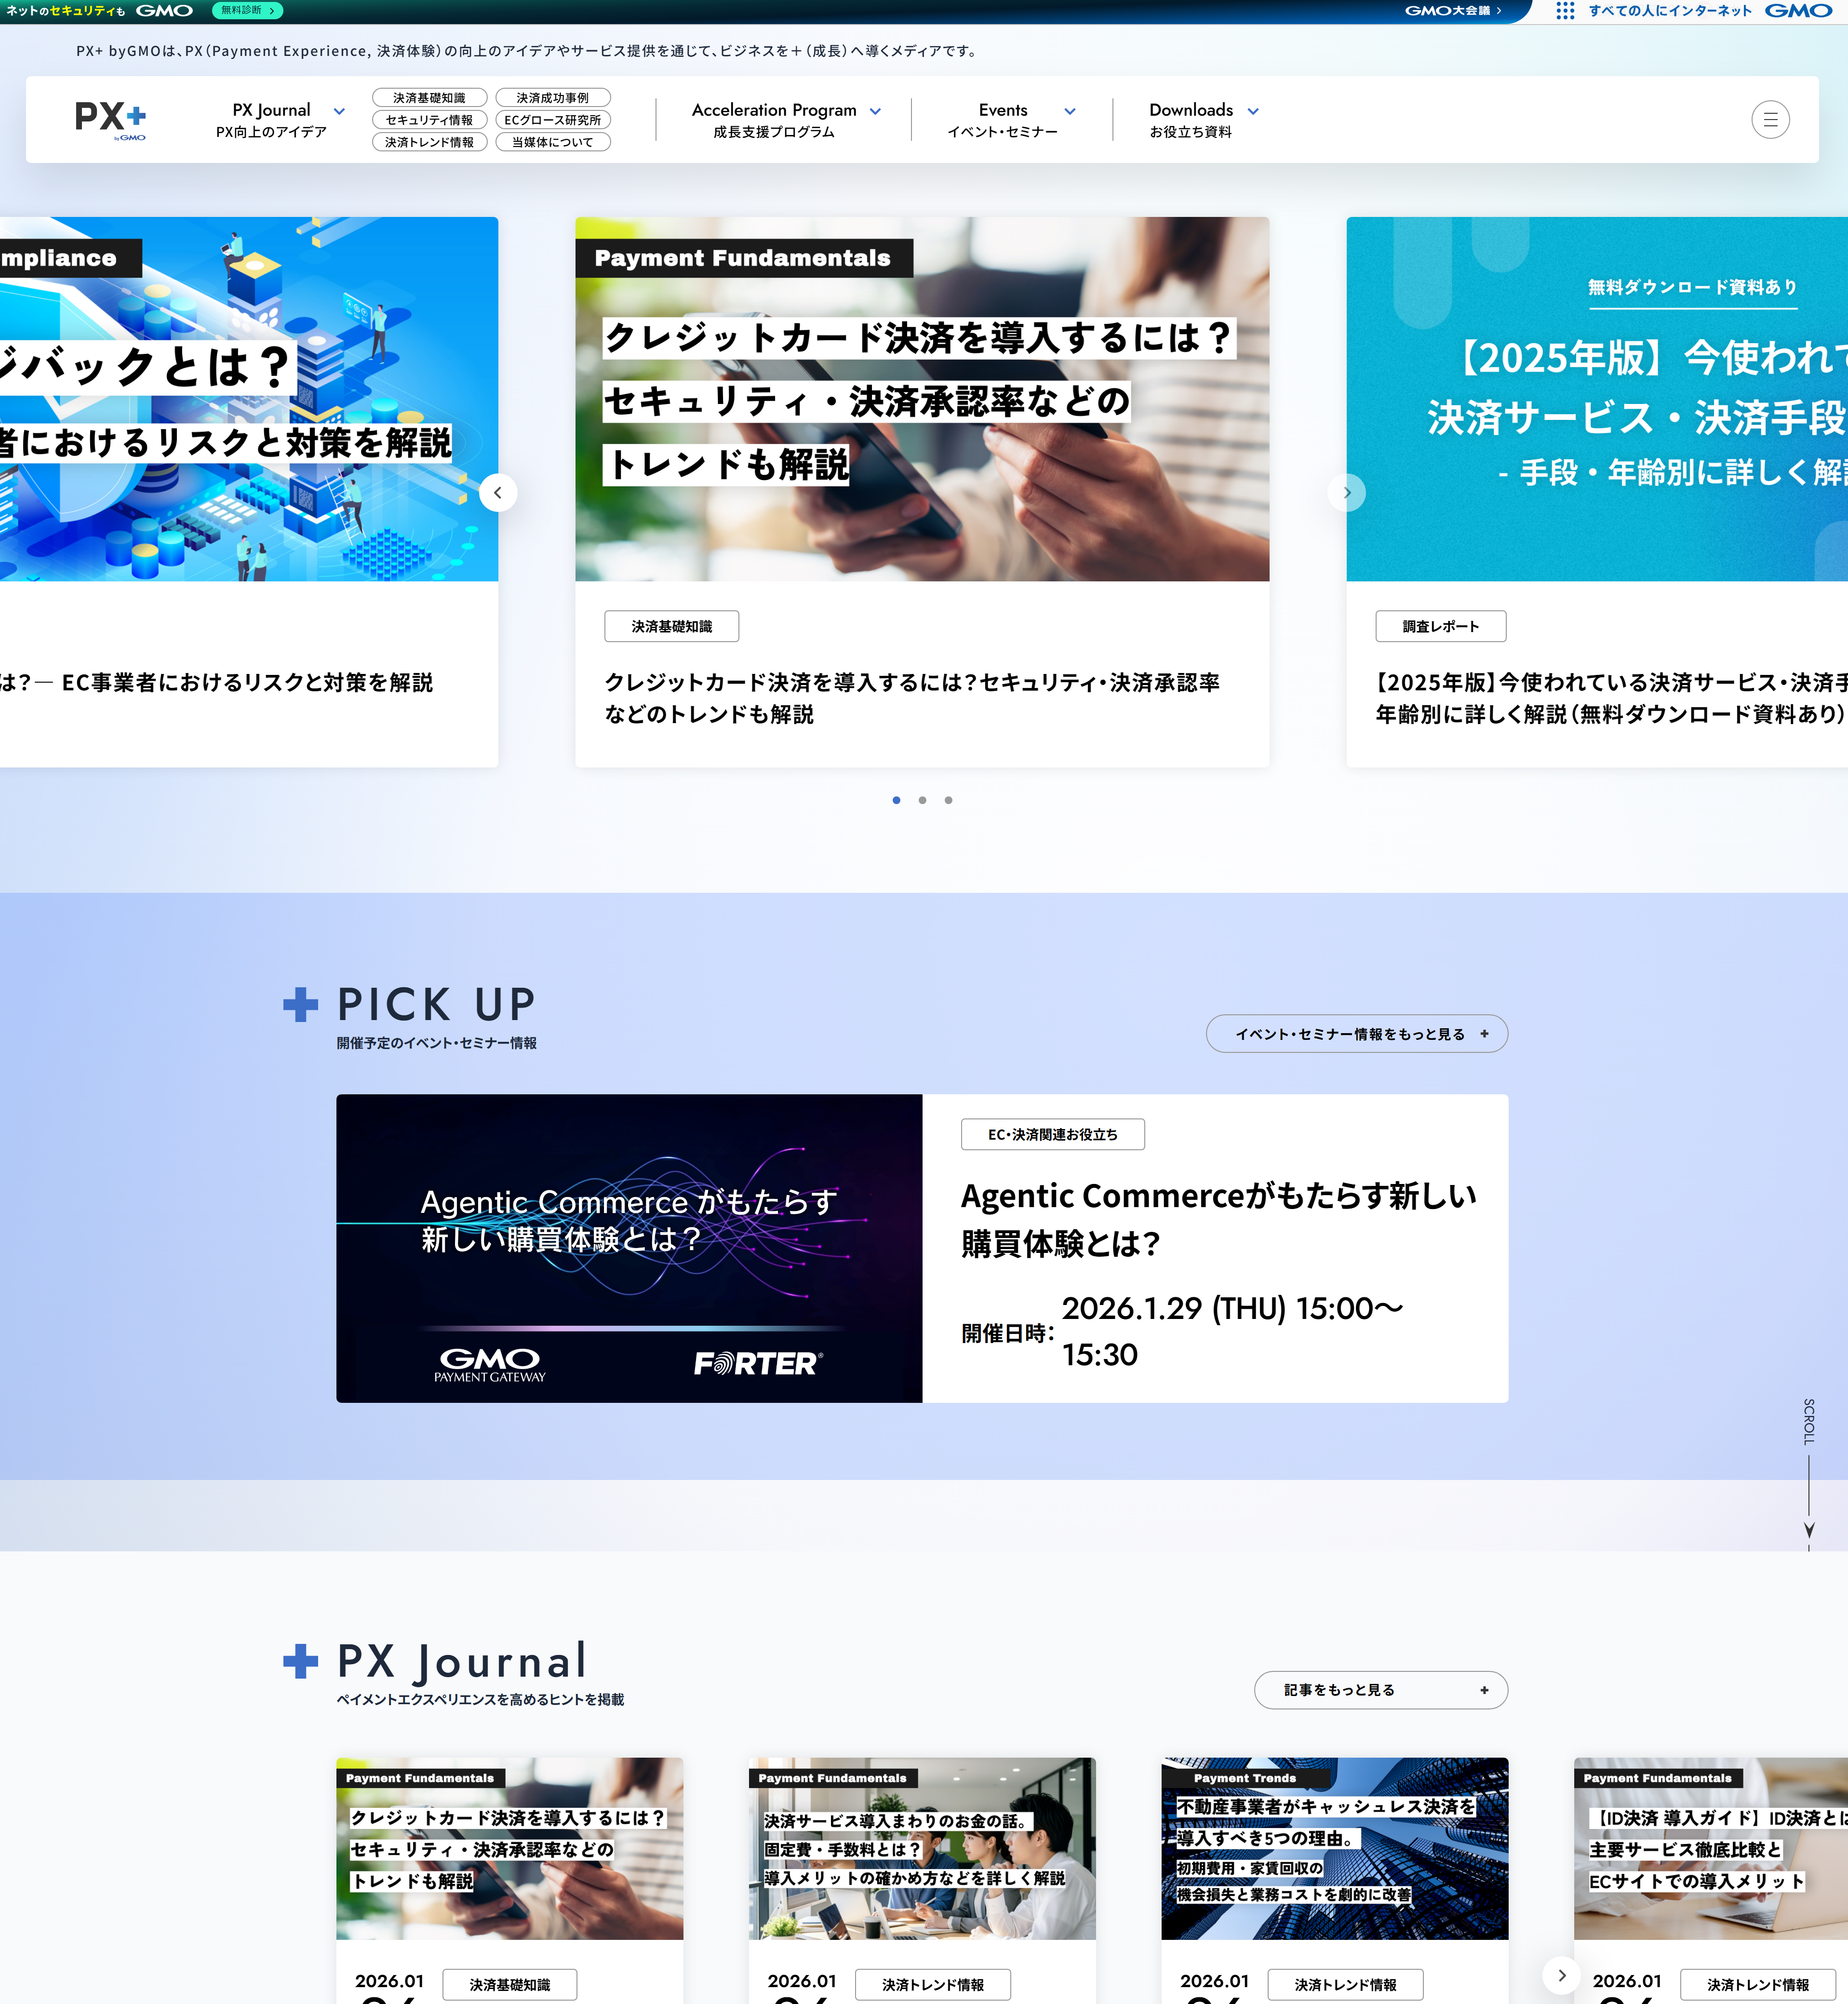
Task: Open the hamburger menu
Action: pos(1770,119)
